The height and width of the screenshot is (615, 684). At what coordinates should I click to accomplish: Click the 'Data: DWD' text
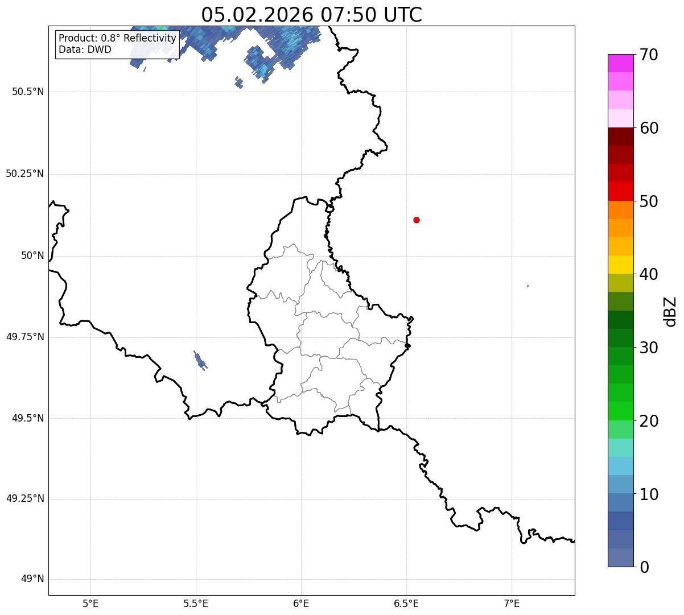(85, 49)
